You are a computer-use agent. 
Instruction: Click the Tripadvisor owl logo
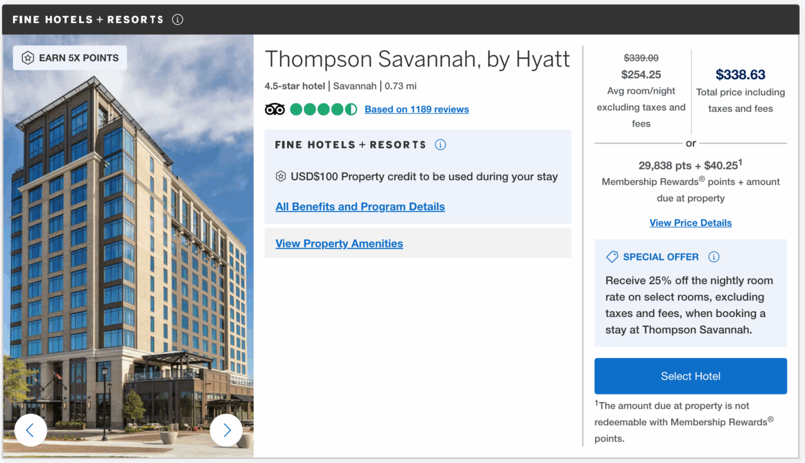[275, 109]
